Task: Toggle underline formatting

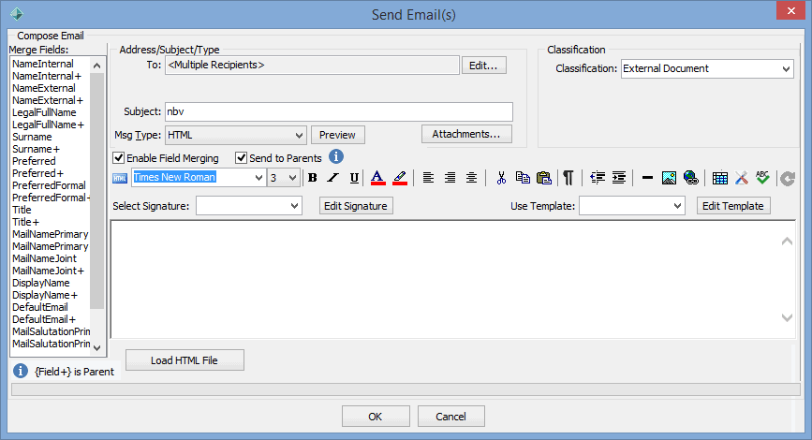Action: 354,178
